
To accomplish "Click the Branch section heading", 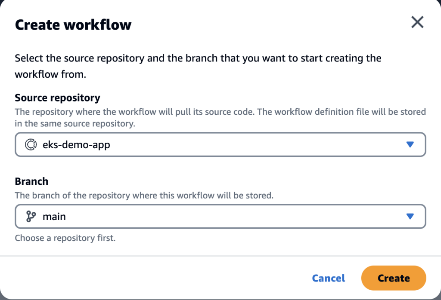I will [x=31, y=181].
